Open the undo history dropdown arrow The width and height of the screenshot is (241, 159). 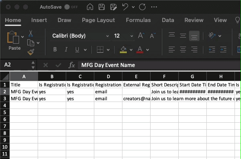point(133,7)
